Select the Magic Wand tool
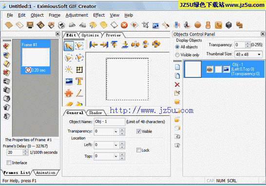266x186 pixels. coord(69,70)
